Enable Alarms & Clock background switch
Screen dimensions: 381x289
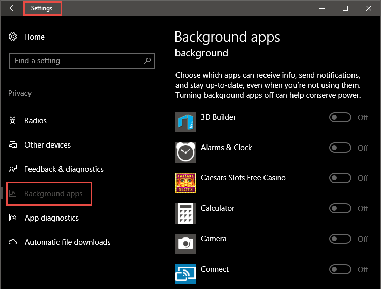pyautogui.click(x=340, y=148)
